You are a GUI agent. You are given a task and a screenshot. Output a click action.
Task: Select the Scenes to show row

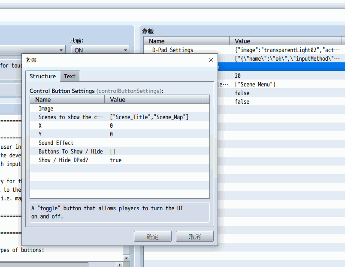coord(120,117)
